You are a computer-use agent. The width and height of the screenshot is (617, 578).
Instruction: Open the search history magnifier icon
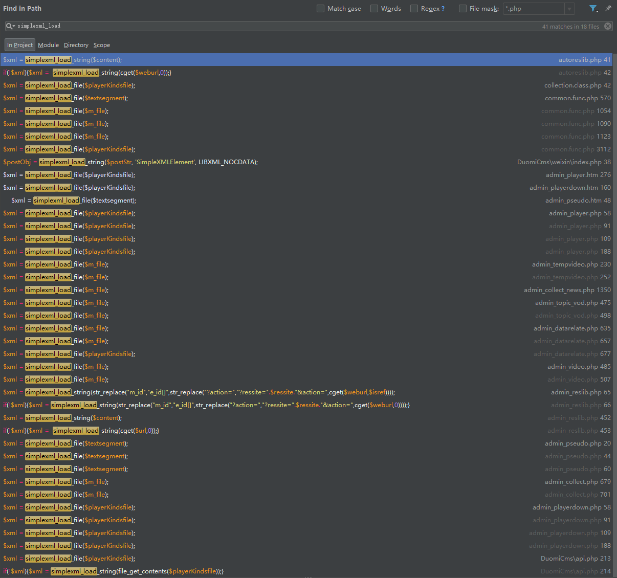pos(10,26)
